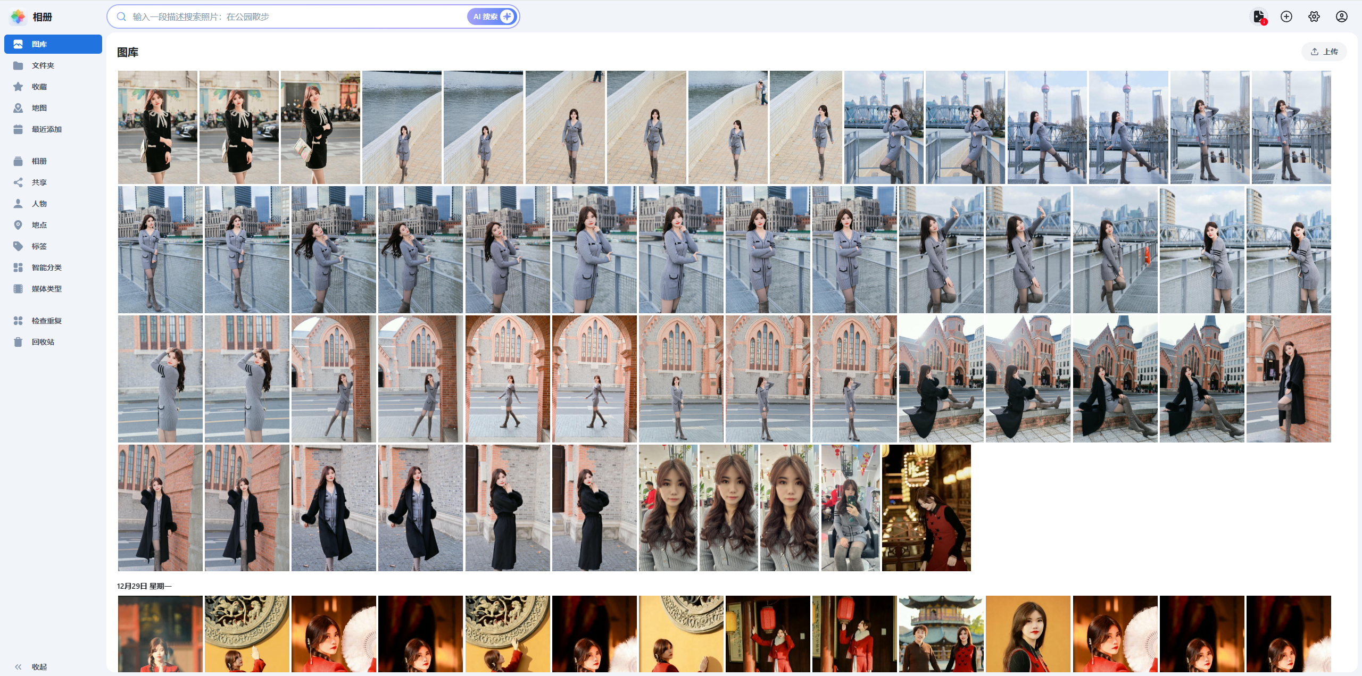Open the 地图 map view

coord(39,108)
